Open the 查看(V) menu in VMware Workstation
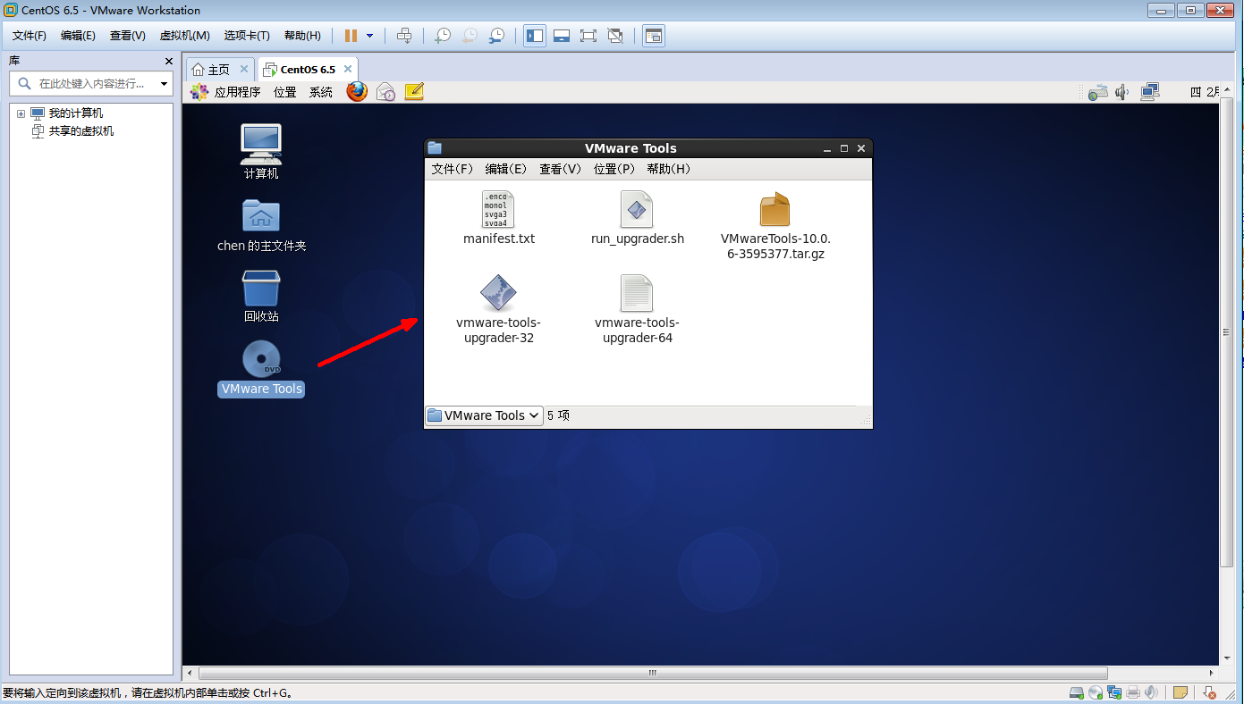This screenshot has height=704, width=1244. 128,36
